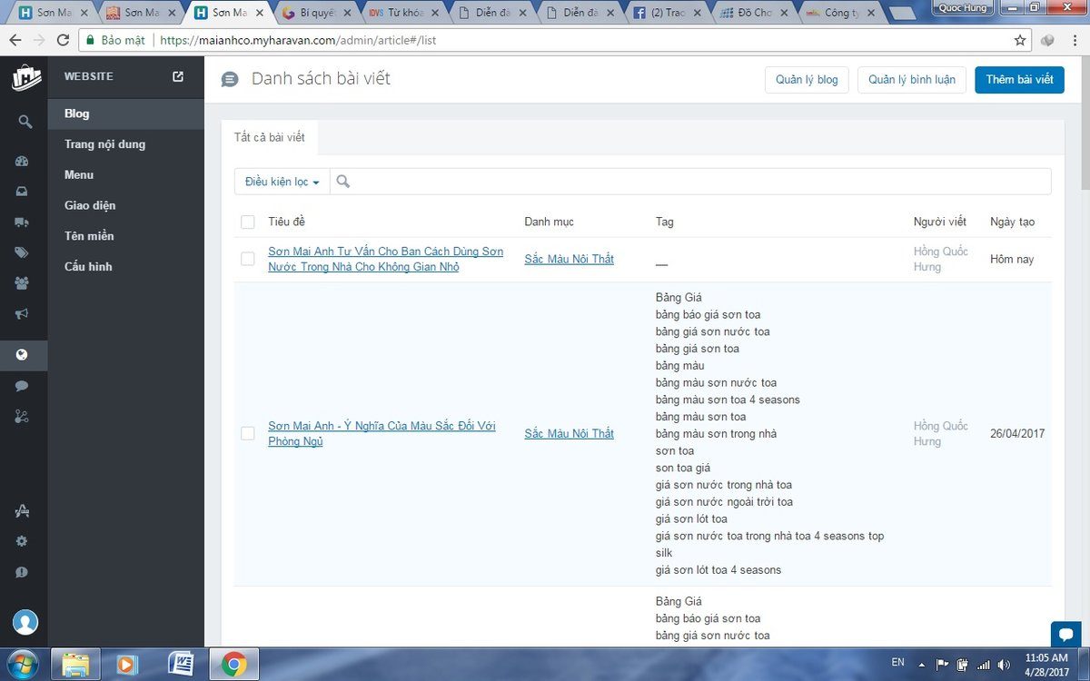Click the Quản lý bình luận button
The height and width of the screenshot is (681, 1090).
coord(911,80)
